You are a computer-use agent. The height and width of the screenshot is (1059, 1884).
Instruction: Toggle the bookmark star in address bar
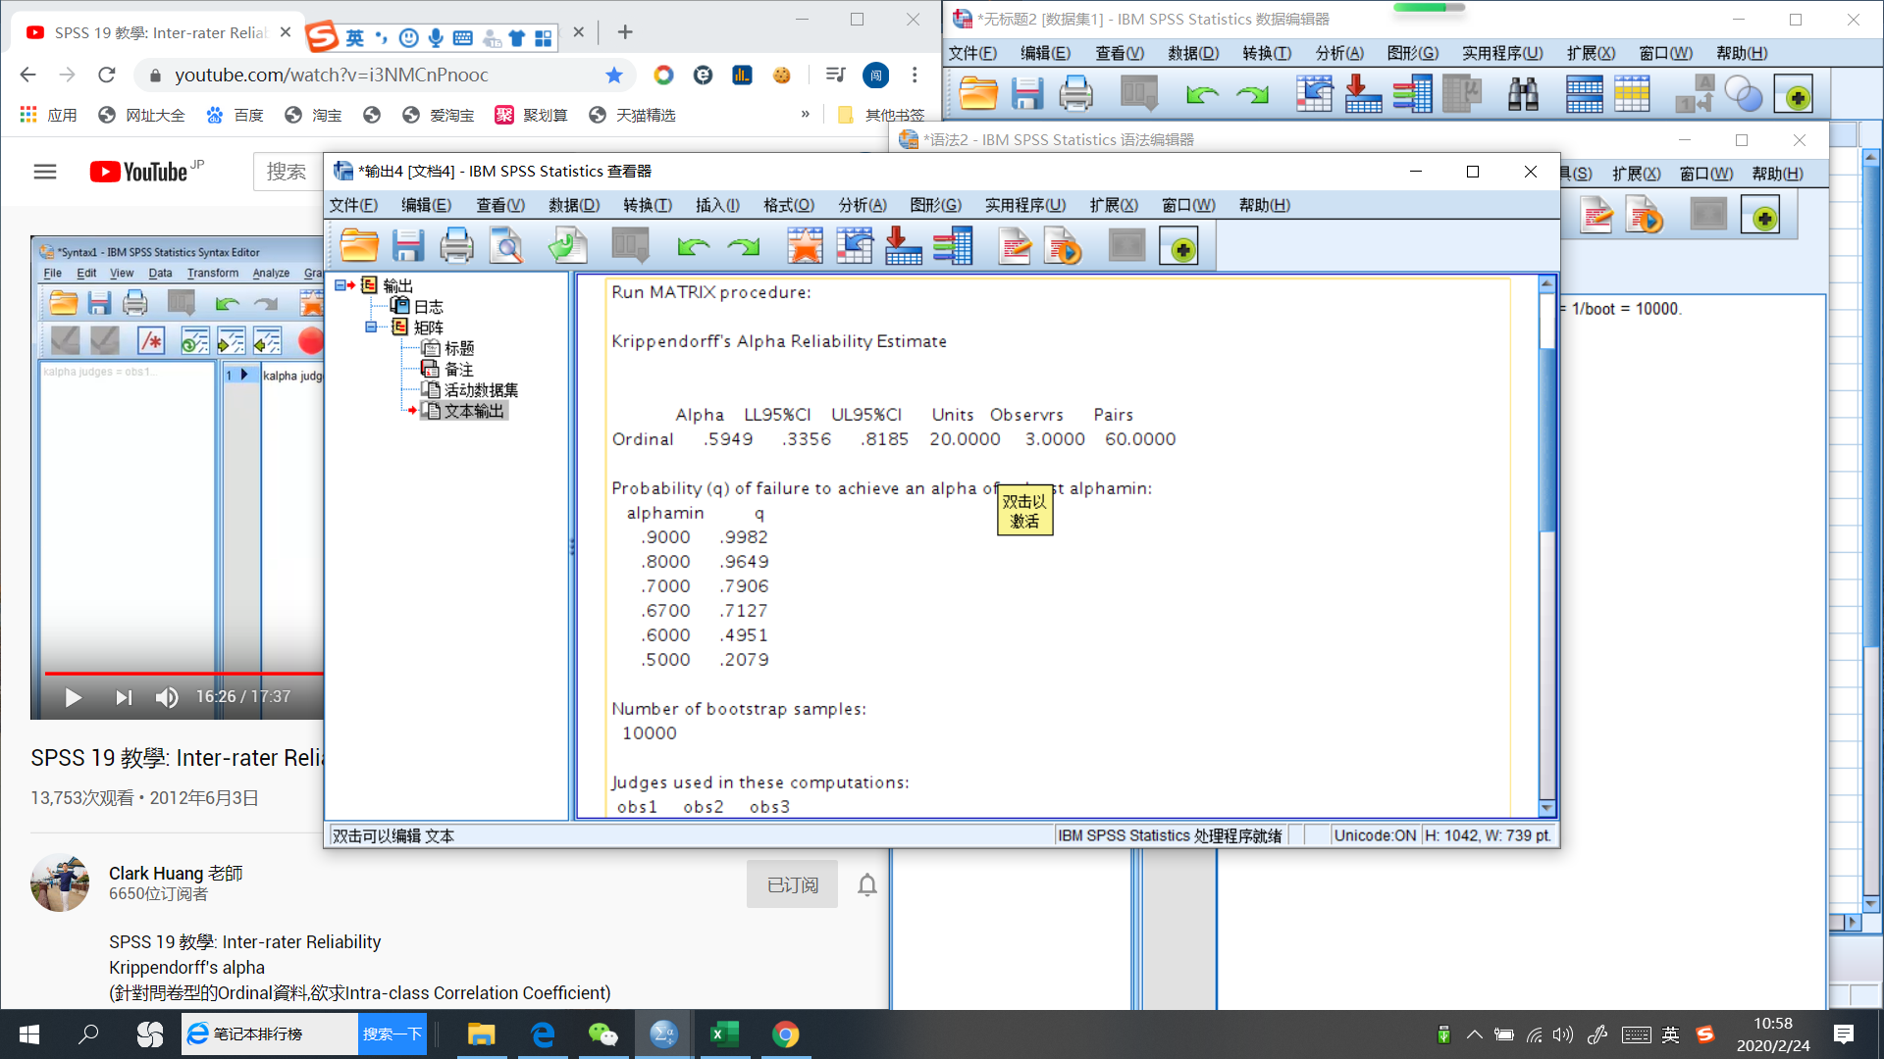(x=614, y=76)
